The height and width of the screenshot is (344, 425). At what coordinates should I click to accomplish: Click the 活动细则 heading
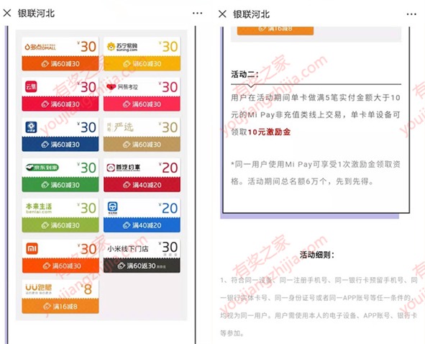click(317, 255)
